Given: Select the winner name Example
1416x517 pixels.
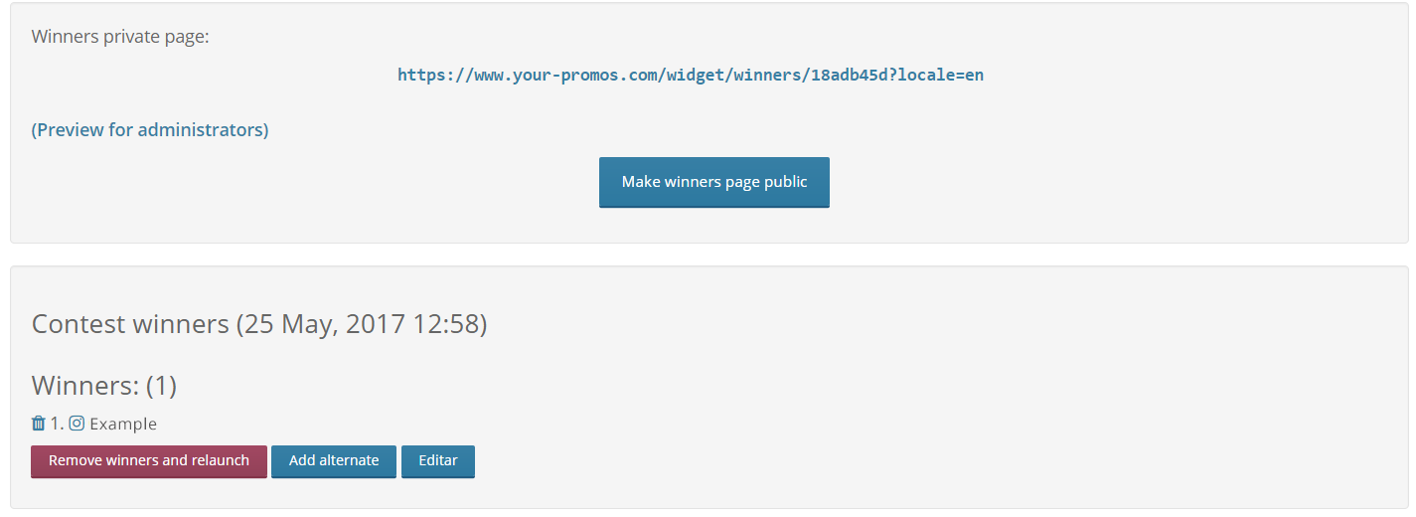Looking at the screenshot, I should (123, 425).
